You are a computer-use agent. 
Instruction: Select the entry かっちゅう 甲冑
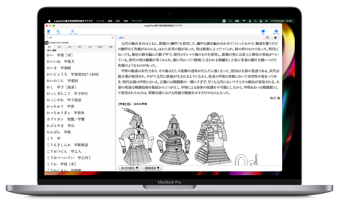(80, 106)
